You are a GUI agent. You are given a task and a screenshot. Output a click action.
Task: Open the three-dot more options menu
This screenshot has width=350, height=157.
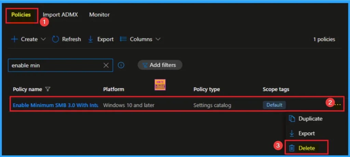pyautogui.click(x=338, y=105)
